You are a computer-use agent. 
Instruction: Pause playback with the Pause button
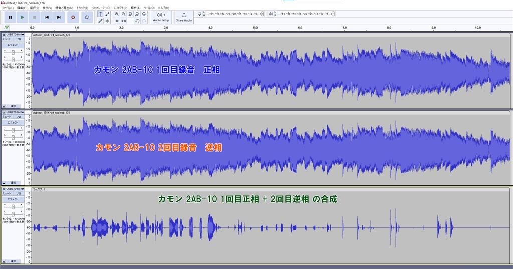10,17
